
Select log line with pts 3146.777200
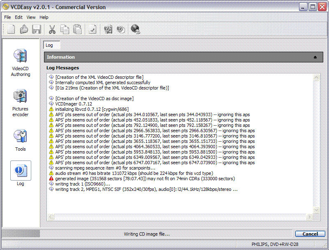point(155,136)
